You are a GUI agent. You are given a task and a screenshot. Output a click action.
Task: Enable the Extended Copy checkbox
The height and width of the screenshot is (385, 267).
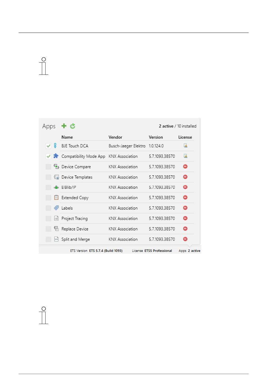[x=48, y=198]
